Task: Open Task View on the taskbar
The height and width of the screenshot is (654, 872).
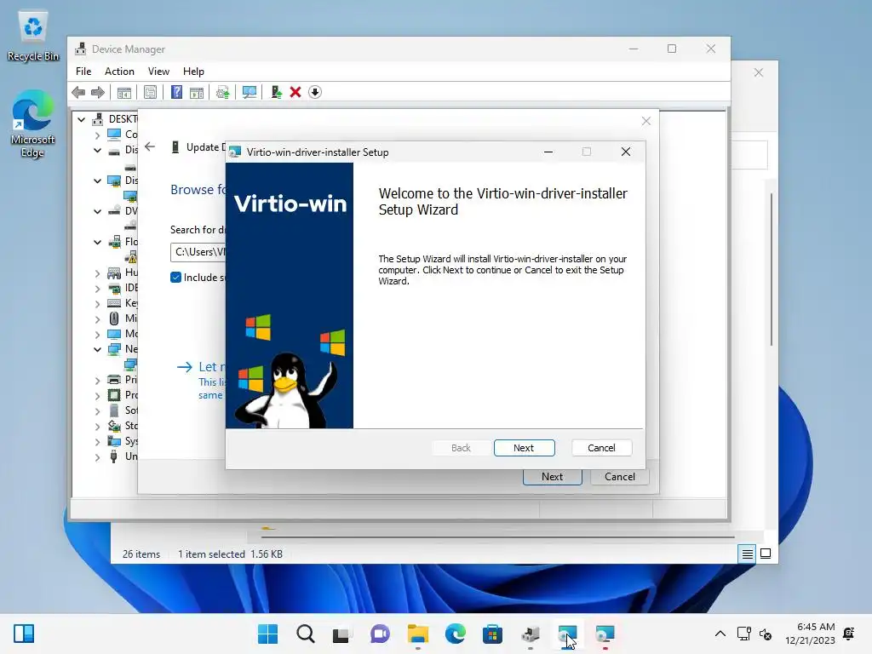Action: tap(341, 634)
